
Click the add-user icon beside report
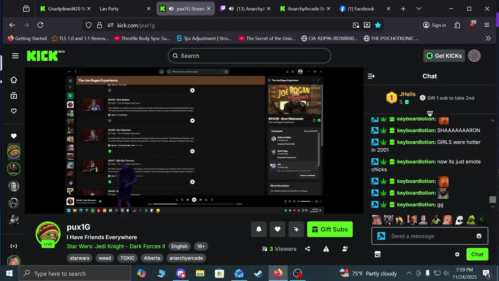(x=345, y=249)
